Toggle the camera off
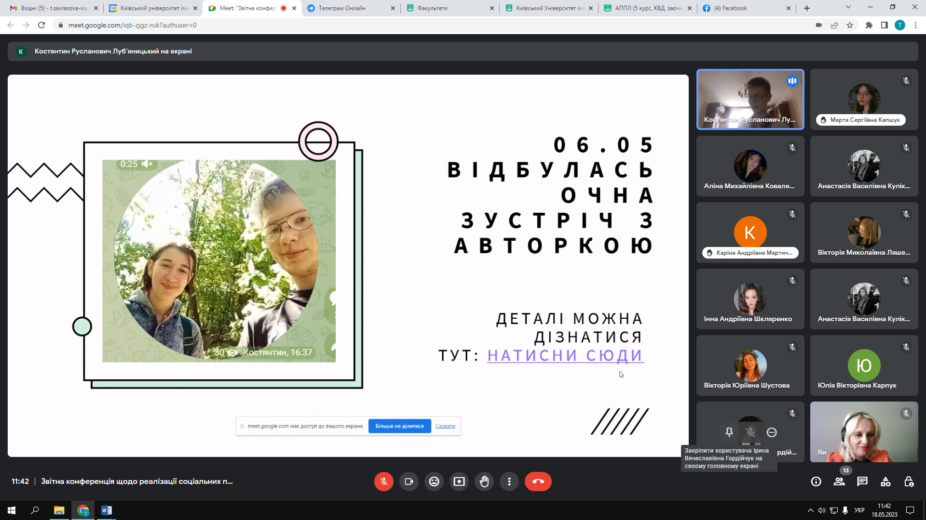 pyautogui.click(x=409, y=481)
